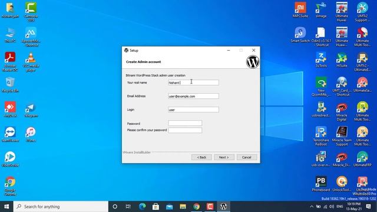Click the confirm your password field
Image resolution: width=377 pixels, height=212 pixels.
click(x=185, y=130)
